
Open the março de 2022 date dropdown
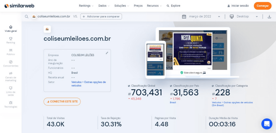click(205, 16)
